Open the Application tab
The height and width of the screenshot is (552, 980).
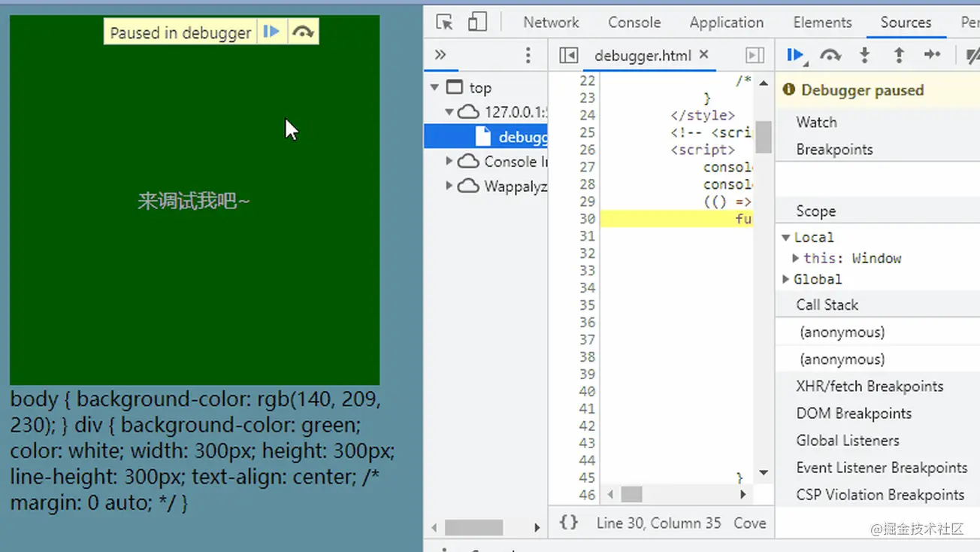coord(727,23)
